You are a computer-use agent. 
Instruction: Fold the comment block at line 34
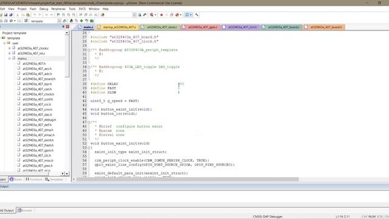click(x=89, y=67)
